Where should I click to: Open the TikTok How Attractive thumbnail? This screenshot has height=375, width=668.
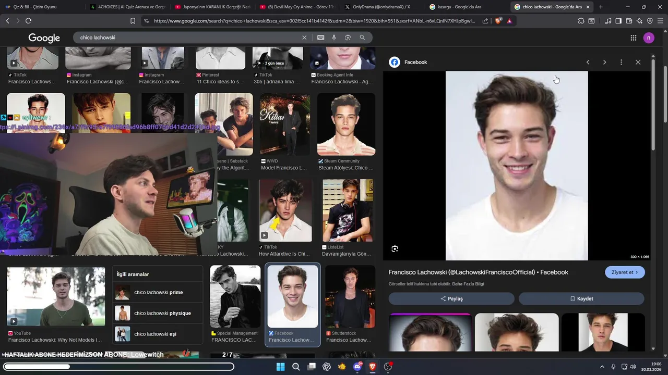click(x=285, y=210)
